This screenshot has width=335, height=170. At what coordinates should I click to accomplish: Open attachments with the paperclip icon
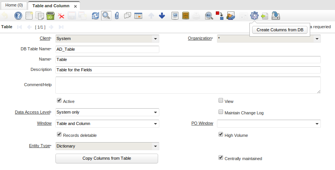click(x=117, y=16)
